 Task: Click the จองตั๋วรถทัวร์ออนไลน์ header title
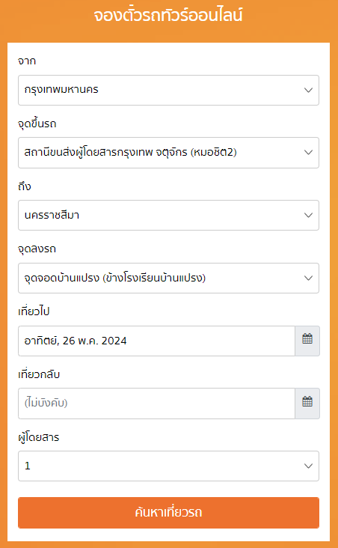[168, 16]
